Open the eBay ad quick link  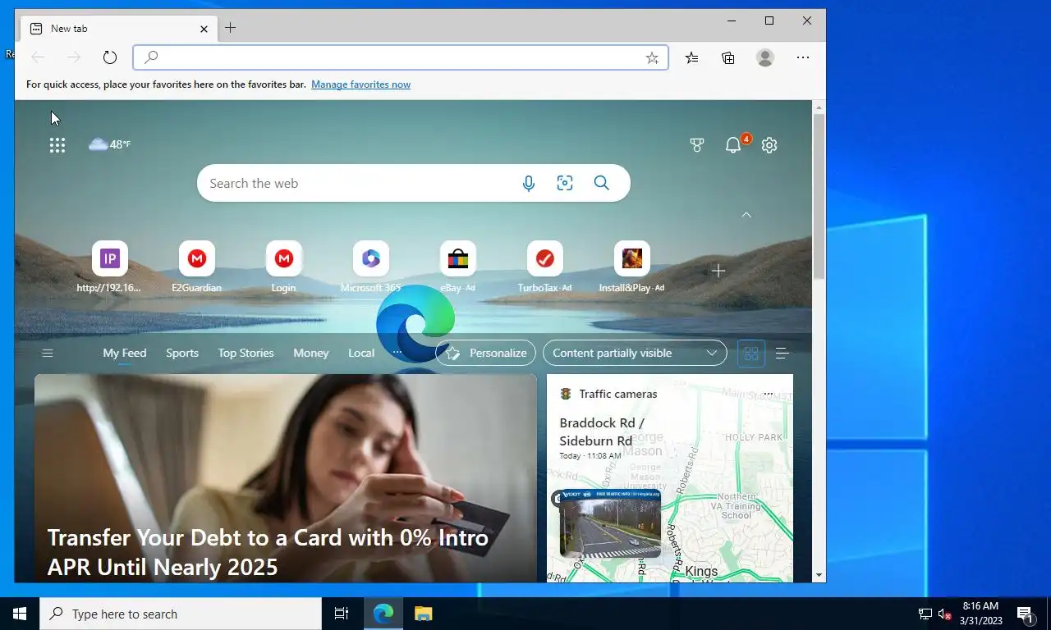tap(457, 267)
